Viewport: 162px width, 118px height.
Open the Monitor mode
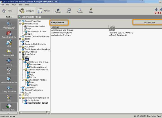[44, 11]
